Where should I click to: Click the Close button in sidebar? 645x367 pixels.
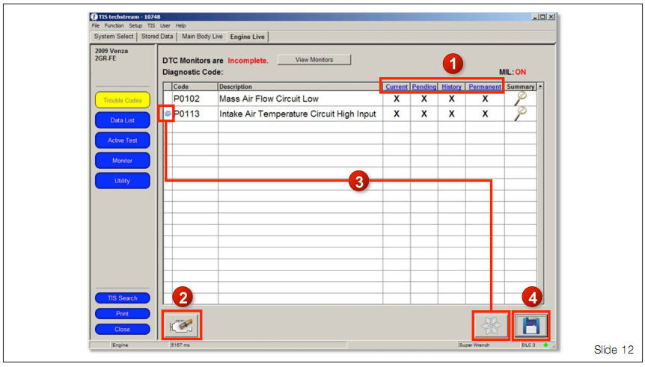point(123,329)
